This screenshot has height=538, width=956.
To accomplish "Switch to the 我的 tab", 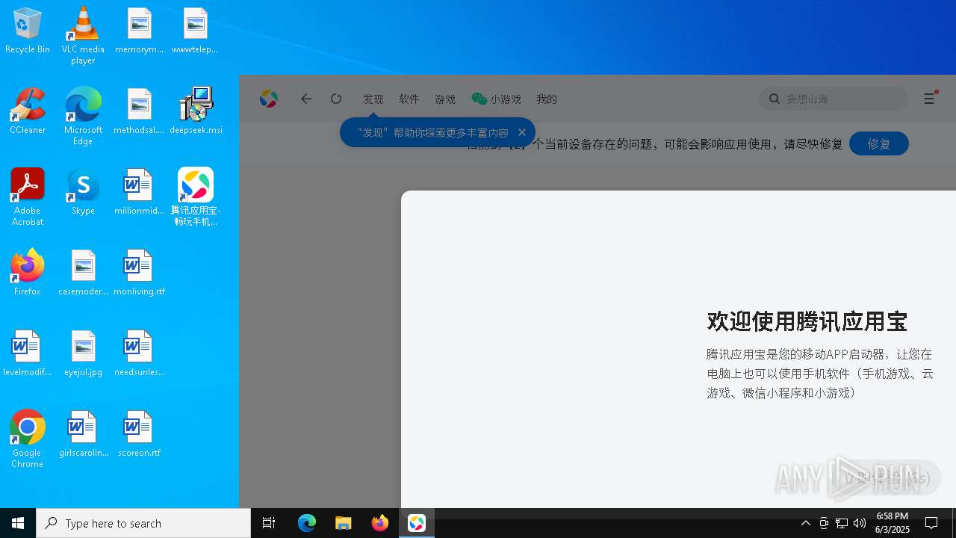I will click(x=547, y=99).
